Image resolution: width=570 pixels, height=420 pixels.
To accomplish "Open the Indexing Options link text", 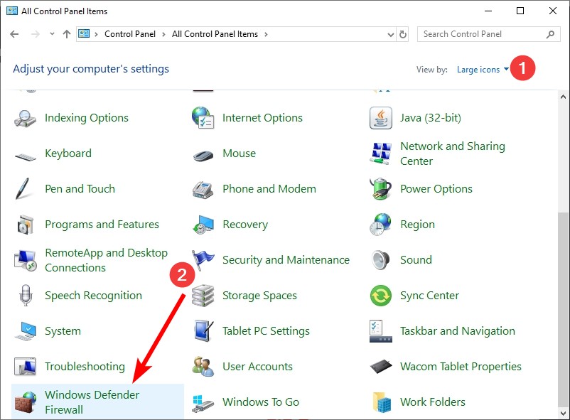I will pos(87,118).
